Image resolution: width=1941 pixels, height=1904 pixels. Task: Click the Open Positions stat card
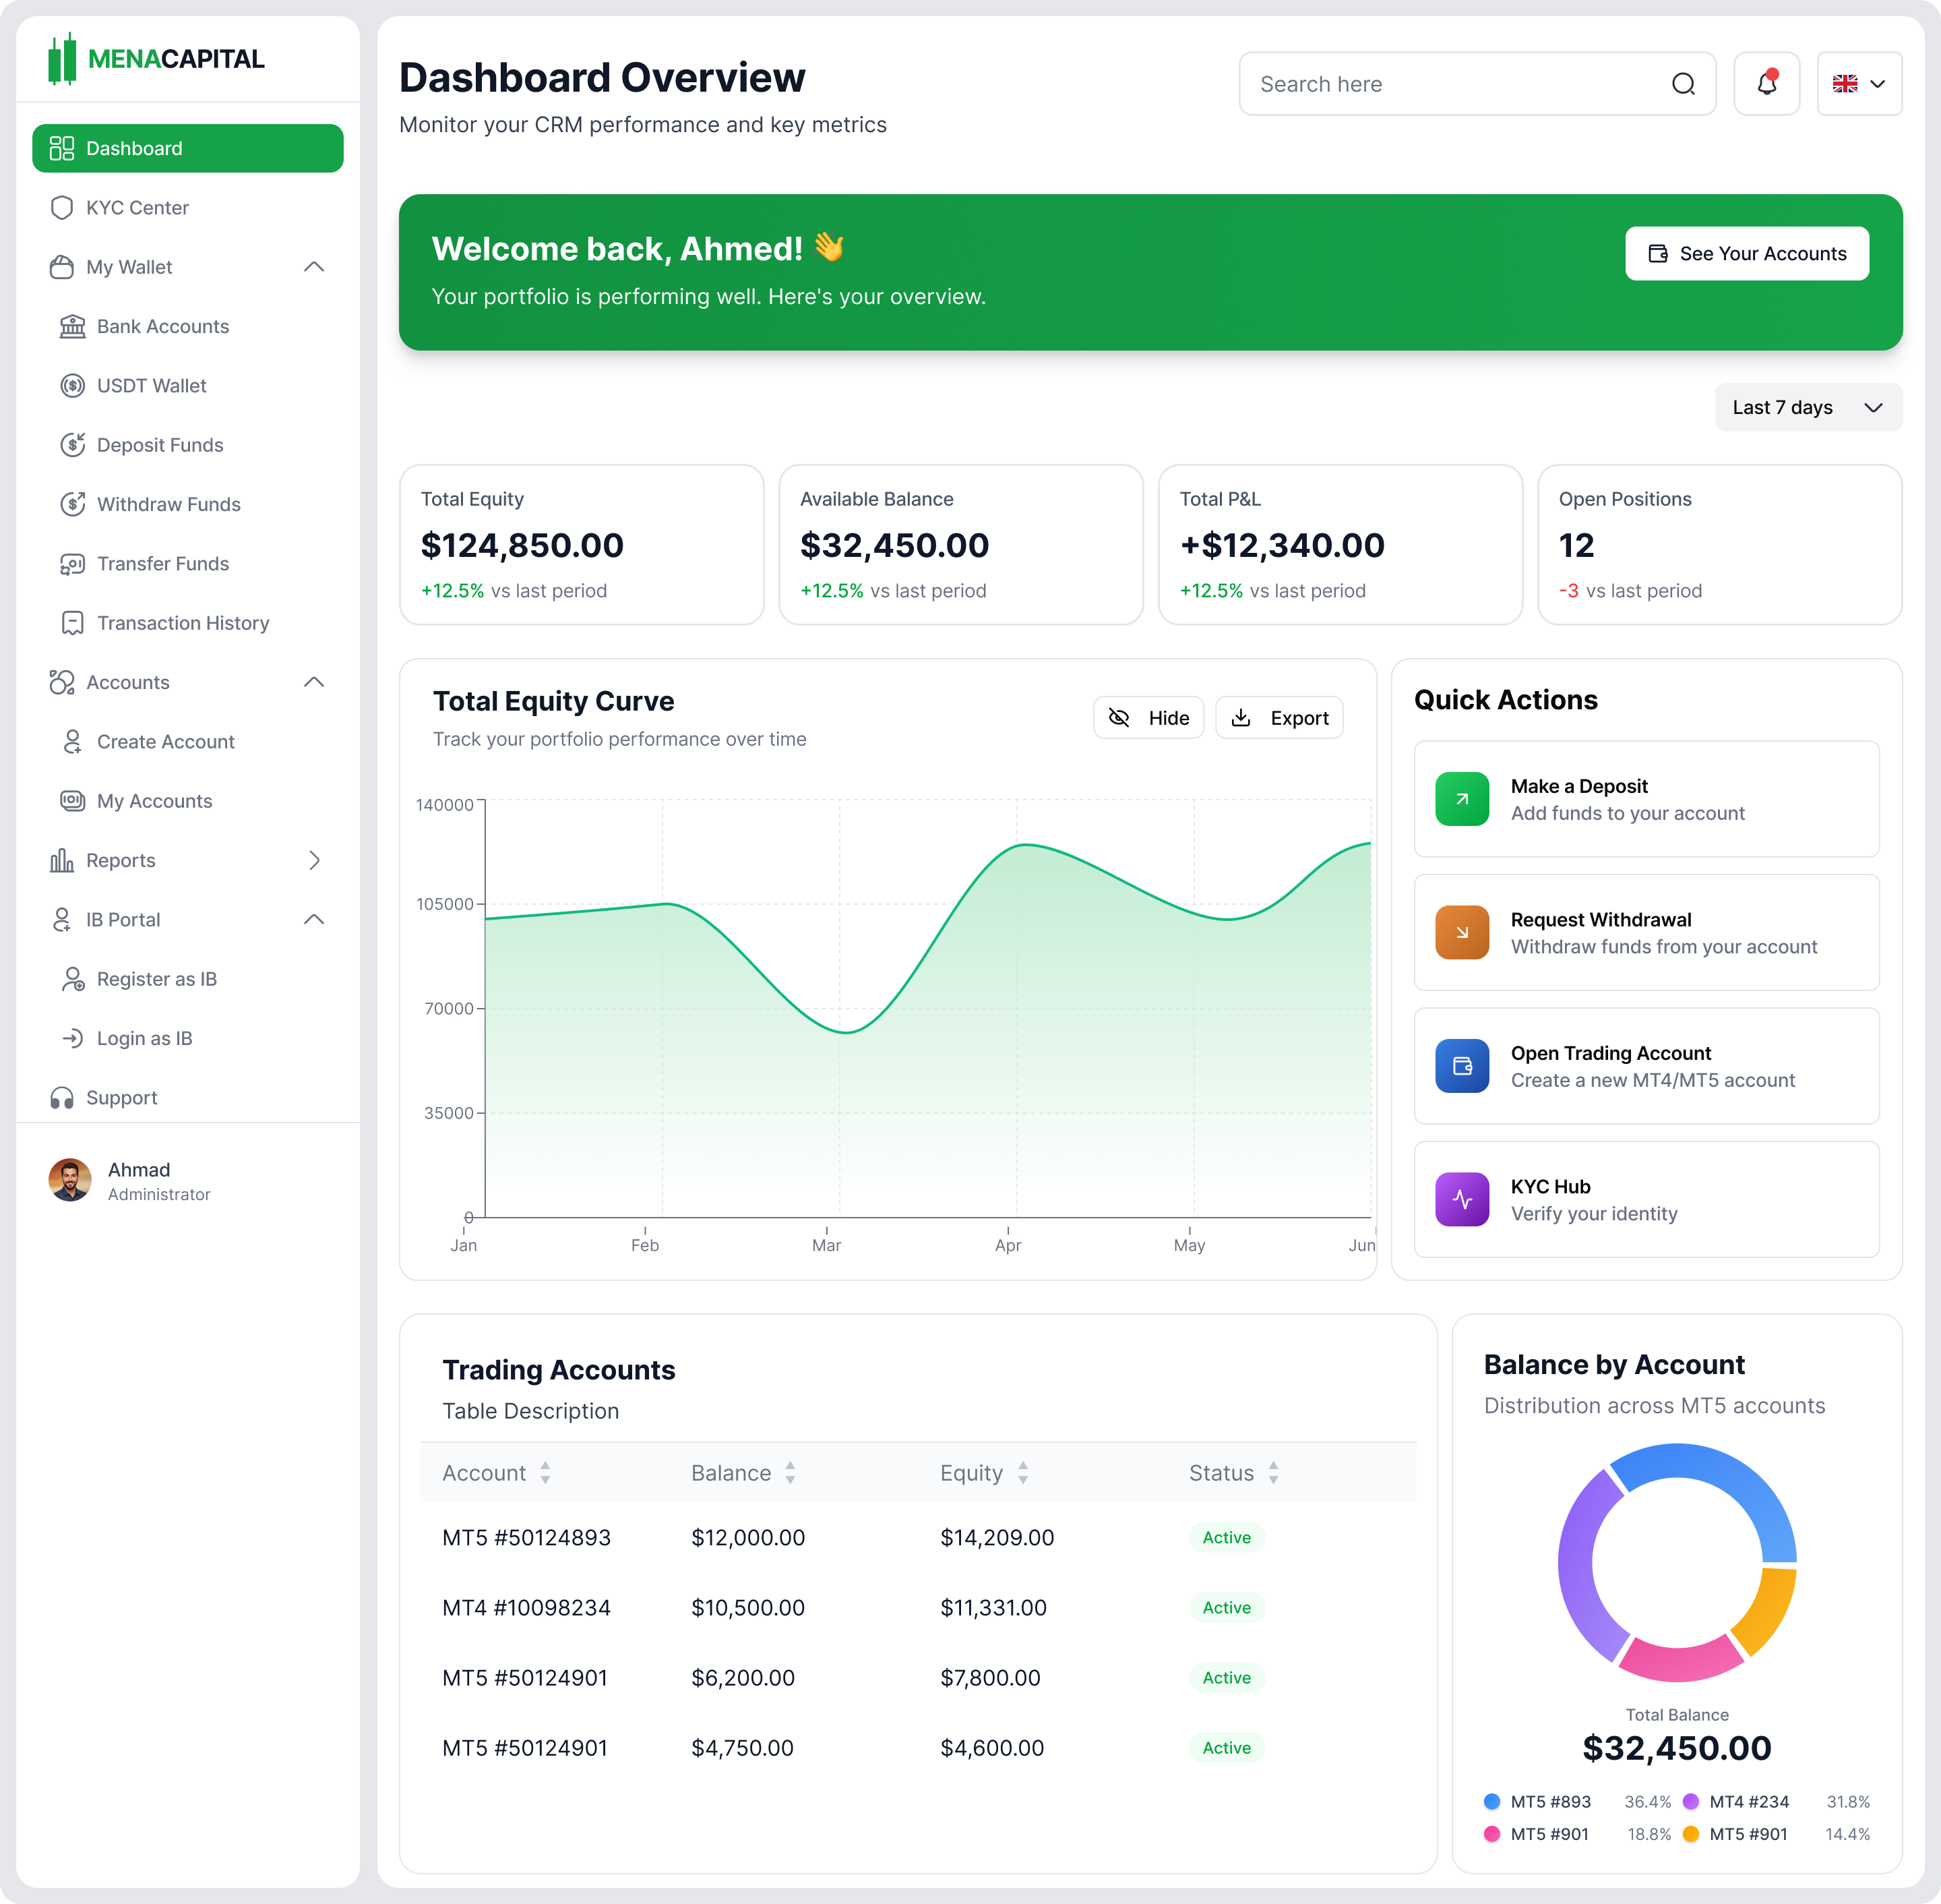(x=1719, y=545)
